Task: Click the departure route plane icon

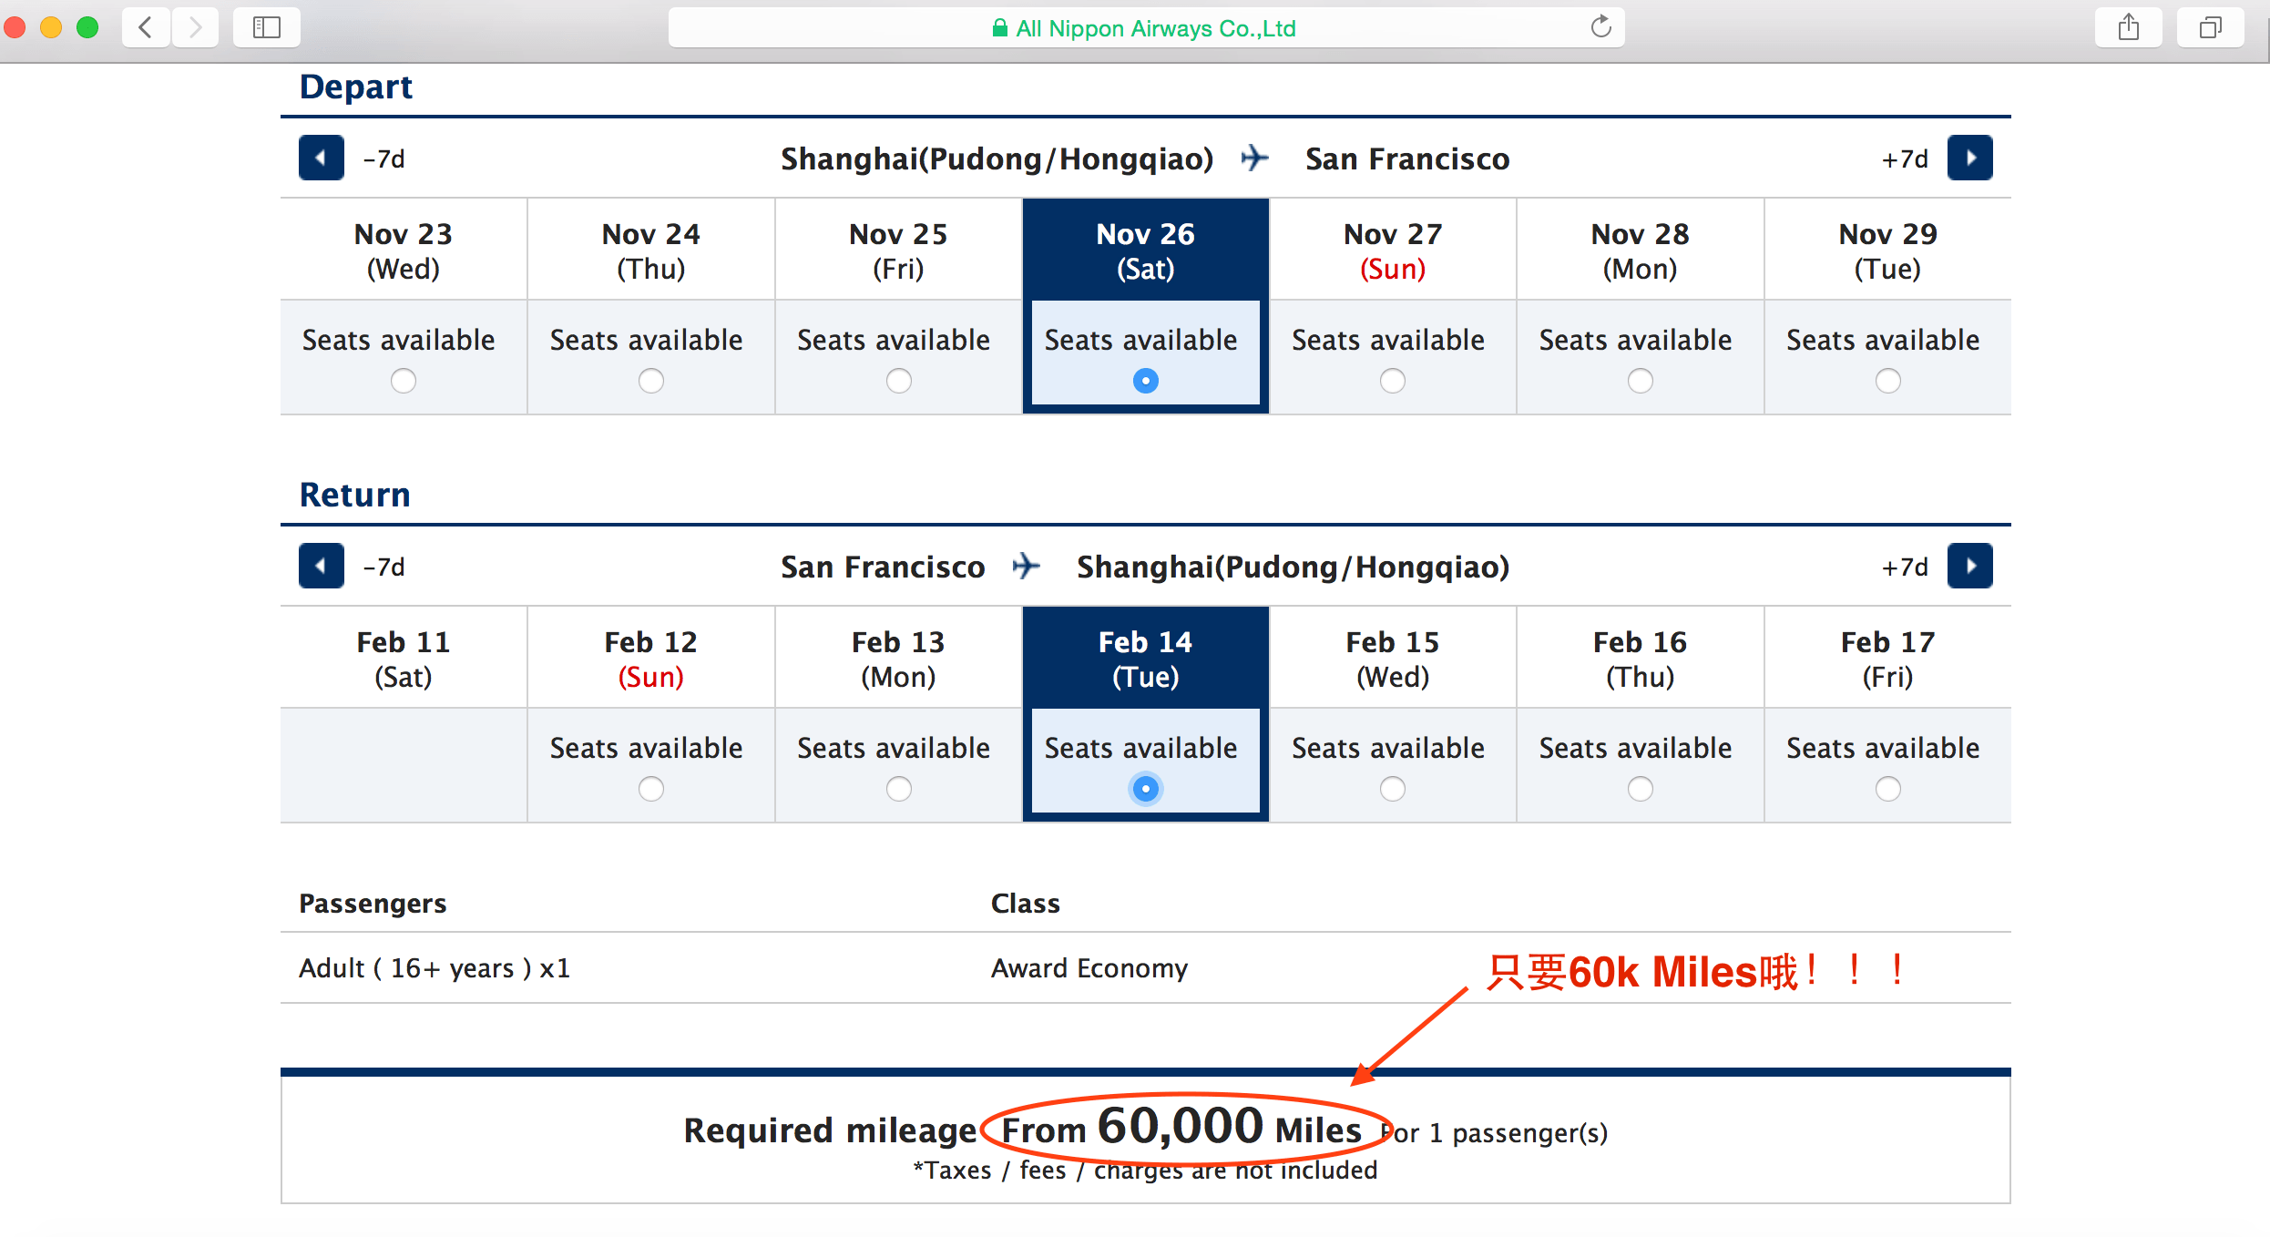Action: click(x=1254, y=158)
